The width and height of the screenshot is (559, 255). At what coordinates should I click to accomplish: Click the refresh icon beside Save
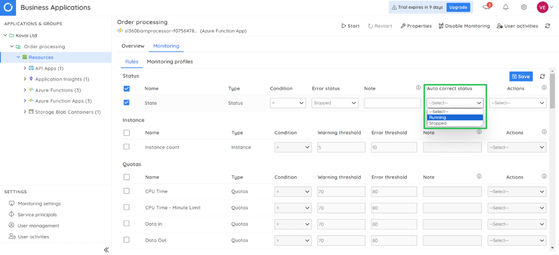[542, 76]
